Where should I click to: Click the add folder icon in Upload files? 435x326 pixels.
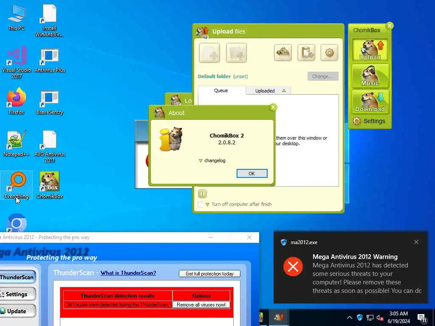(x=236, y=53)
